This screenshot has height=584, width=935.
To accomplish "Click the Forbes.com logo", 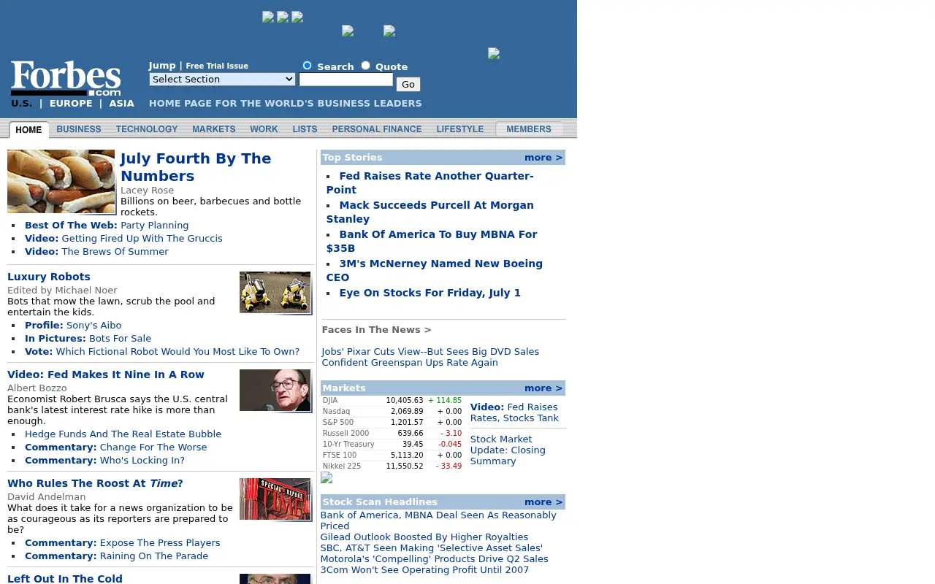I will pos(66,78).
